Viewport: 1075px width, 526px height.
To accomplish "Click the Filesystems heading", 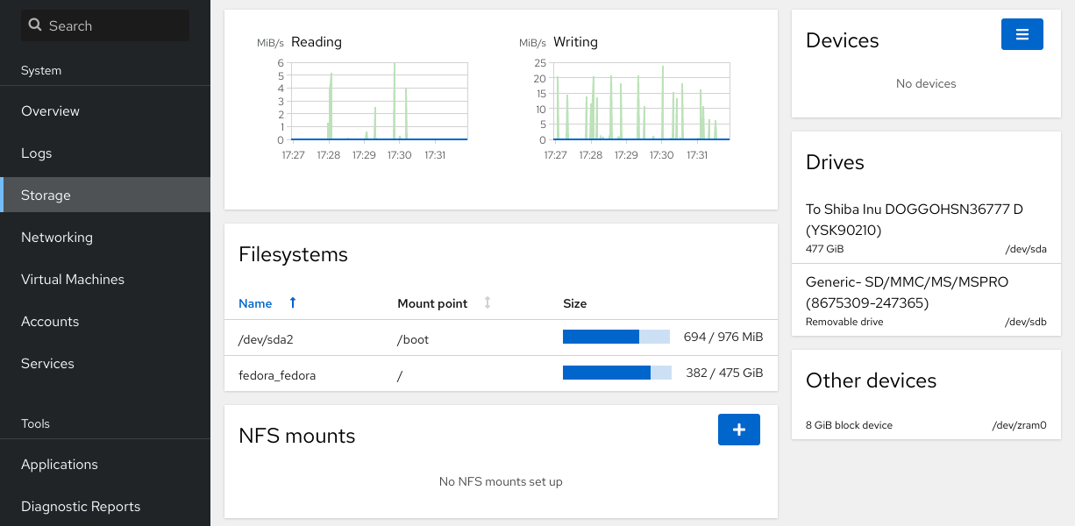I will (x=293, y=254).
